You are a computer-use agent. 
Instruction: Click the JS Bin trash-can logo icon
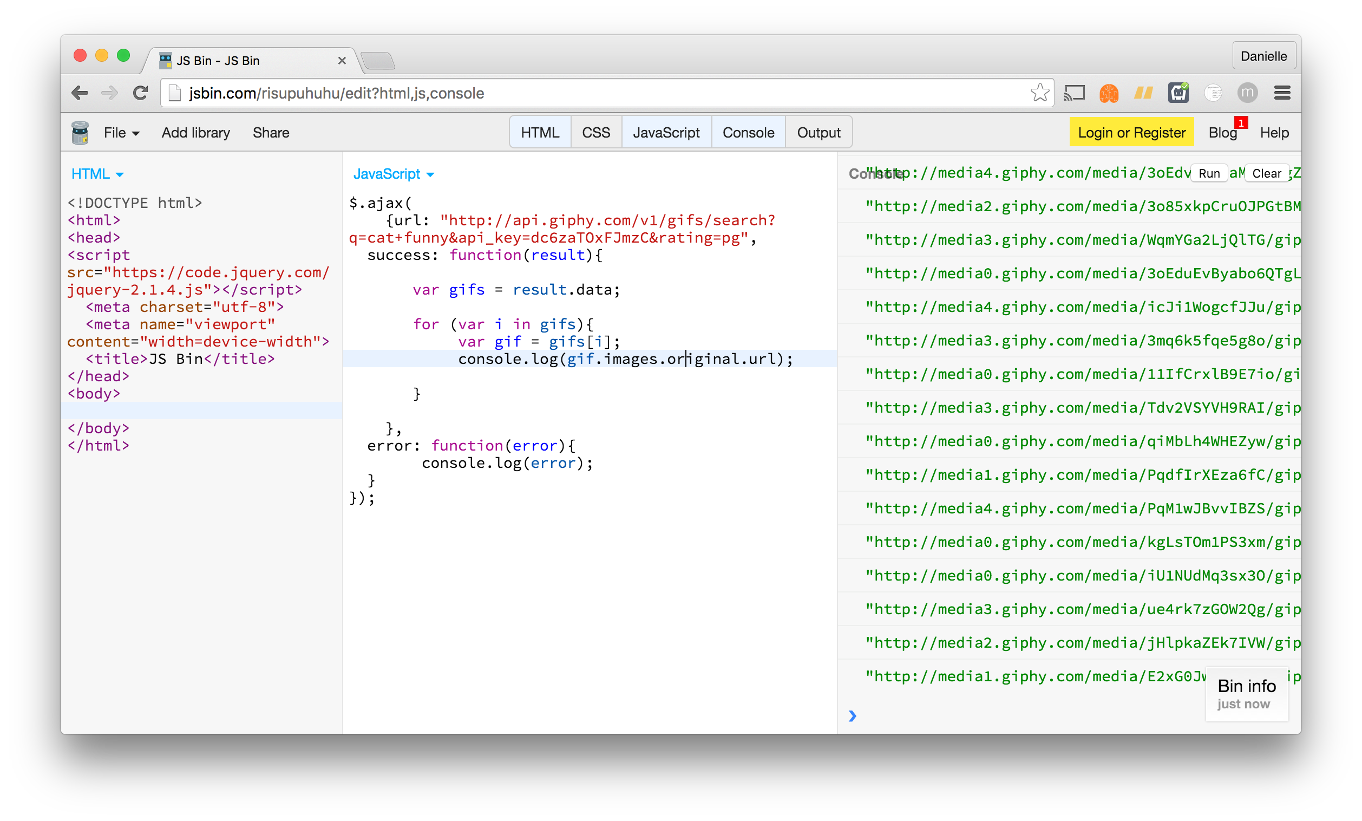tap(80, 133)
